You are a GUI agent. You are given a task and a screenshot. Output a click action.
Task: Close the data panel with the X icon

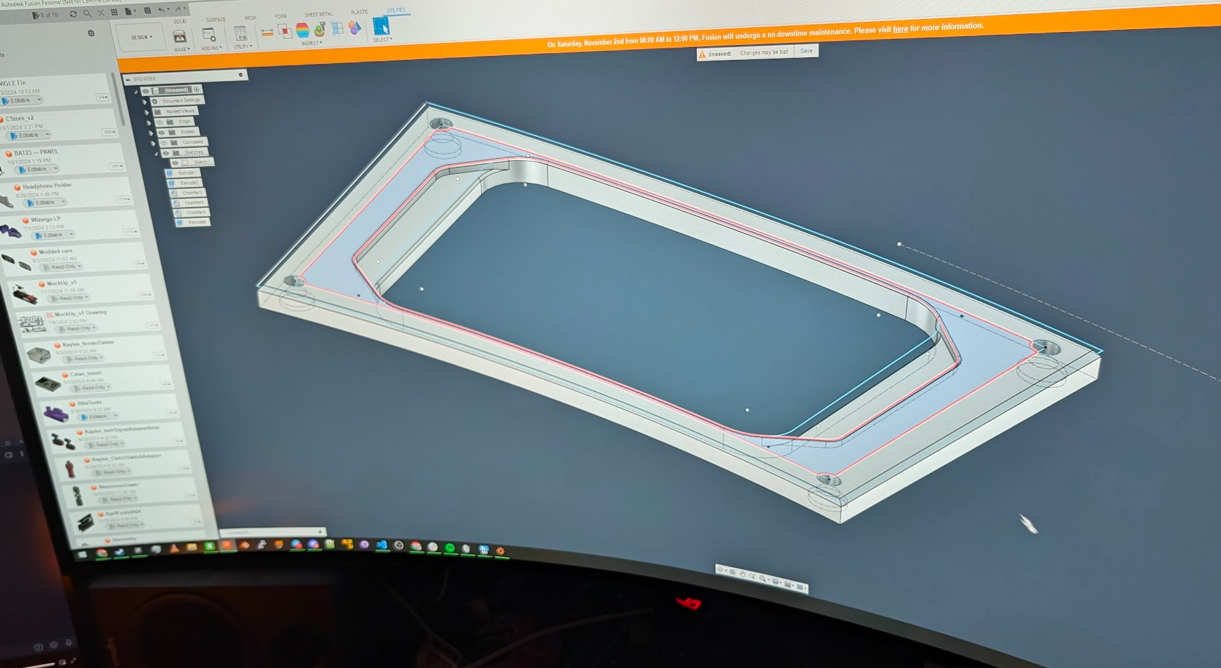point(101,12)
